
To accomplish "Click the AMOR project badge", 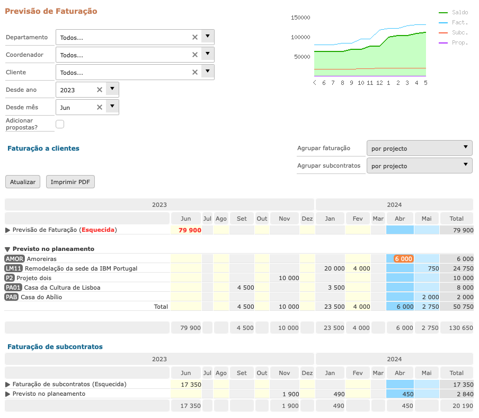I will (14, 258).
